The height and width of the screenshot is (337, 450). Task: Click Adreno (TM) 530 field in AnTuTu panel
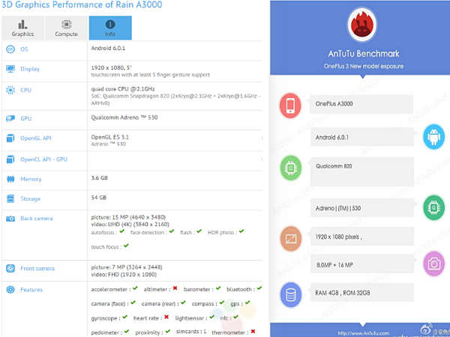point(362,207)
